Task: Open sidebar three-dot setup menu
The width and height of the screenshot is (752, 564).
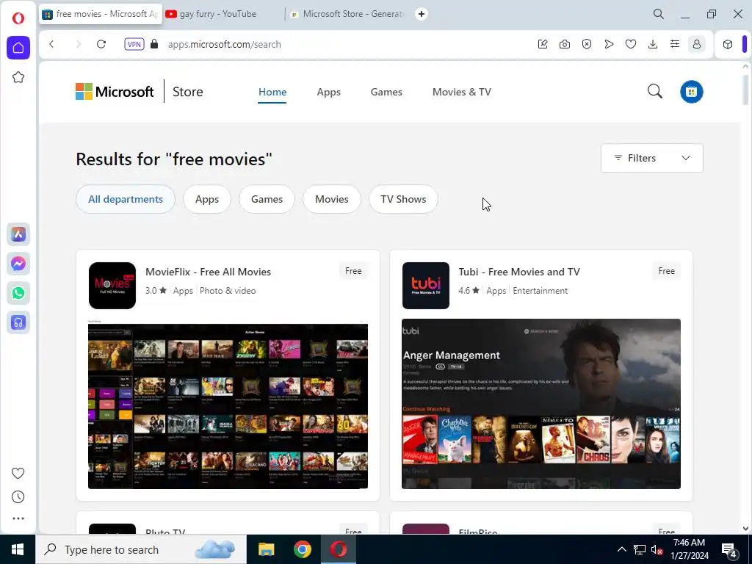Action: (x=18, y=518)
